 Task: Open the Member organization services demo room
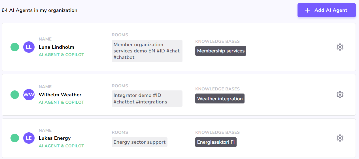[147, 51]
